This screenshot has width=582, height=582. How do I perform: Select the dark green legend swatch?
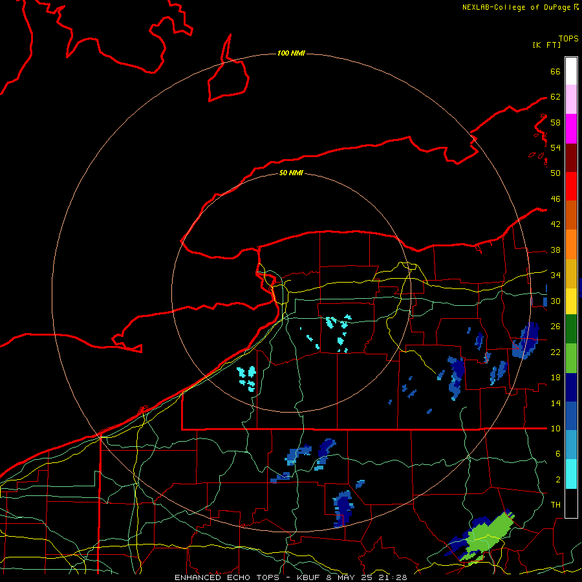pos(571,329)
